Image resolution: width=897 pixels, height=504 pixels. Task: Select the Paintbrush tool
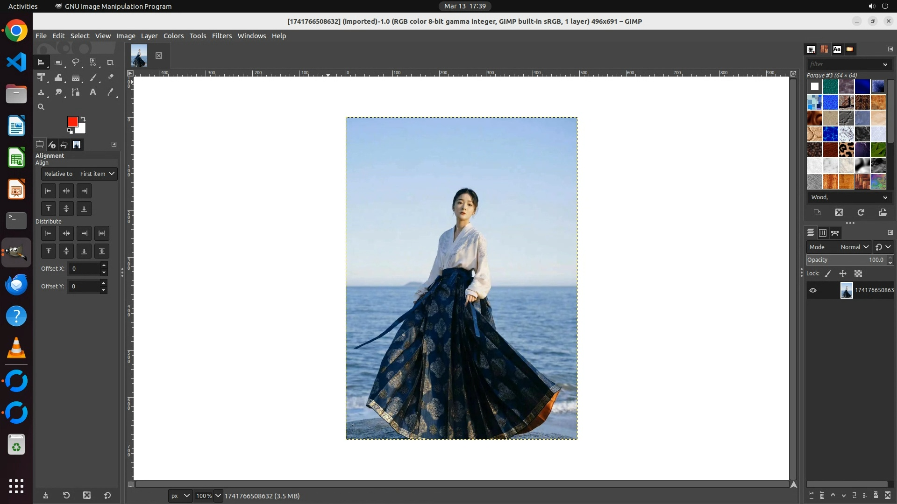click(x=93, y=77)
